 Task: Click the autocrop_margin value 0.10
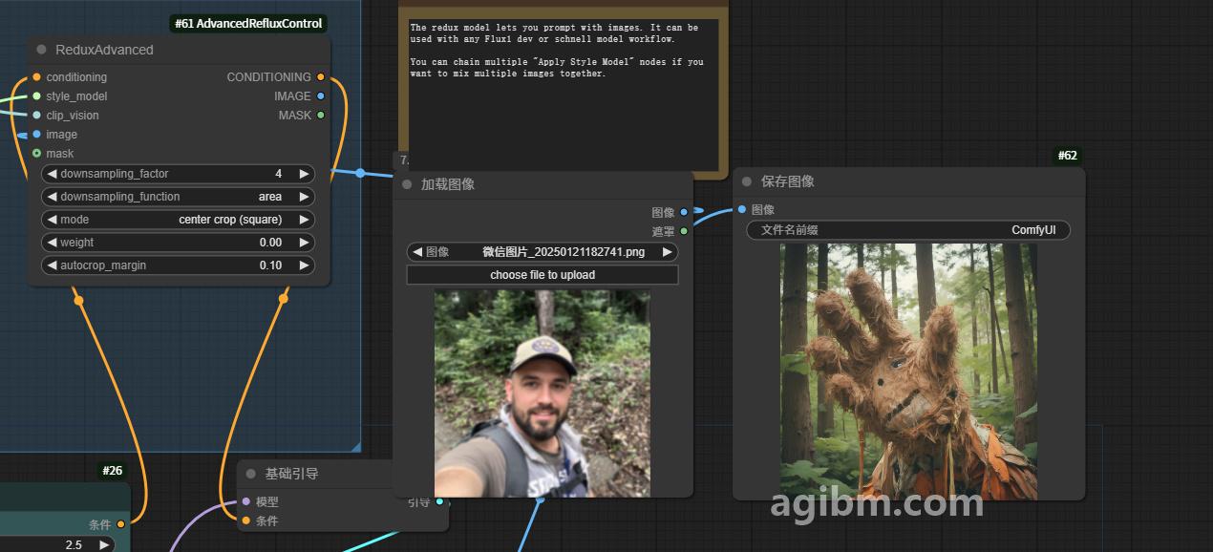[270, 265]
